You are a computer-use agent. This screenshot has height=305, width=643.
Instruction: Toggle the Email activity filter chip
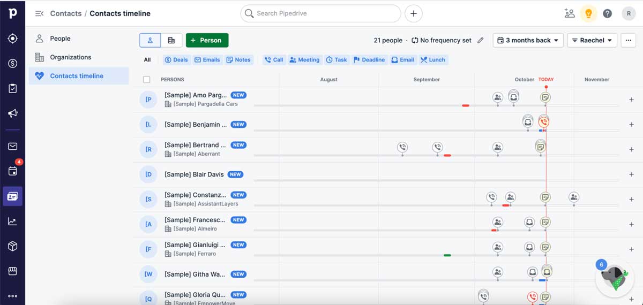click(x=403, y=60)
